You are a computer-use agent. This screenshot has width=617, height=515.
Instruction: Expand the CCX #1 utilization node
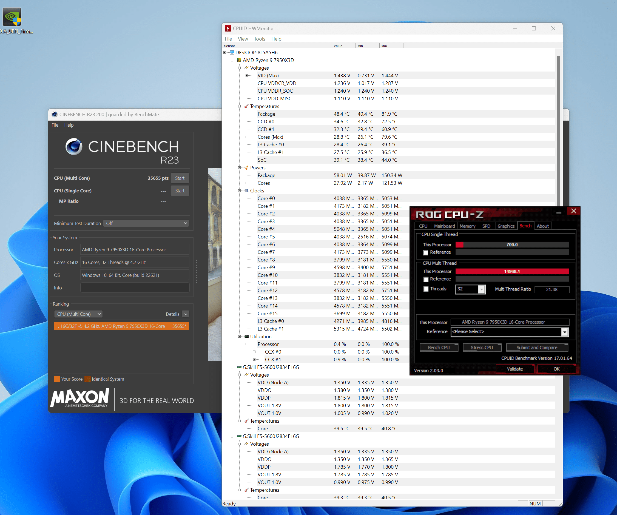(254, 360)
